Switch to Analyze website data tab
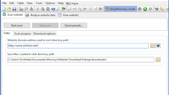Viewport: 169px width, 95px height. tap(40, 15)
